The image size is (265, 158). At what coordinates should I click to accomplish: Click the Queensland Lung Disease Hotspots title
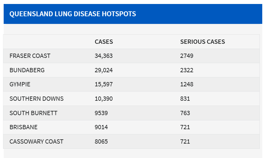pyautogui.click(x=73, y=14)
